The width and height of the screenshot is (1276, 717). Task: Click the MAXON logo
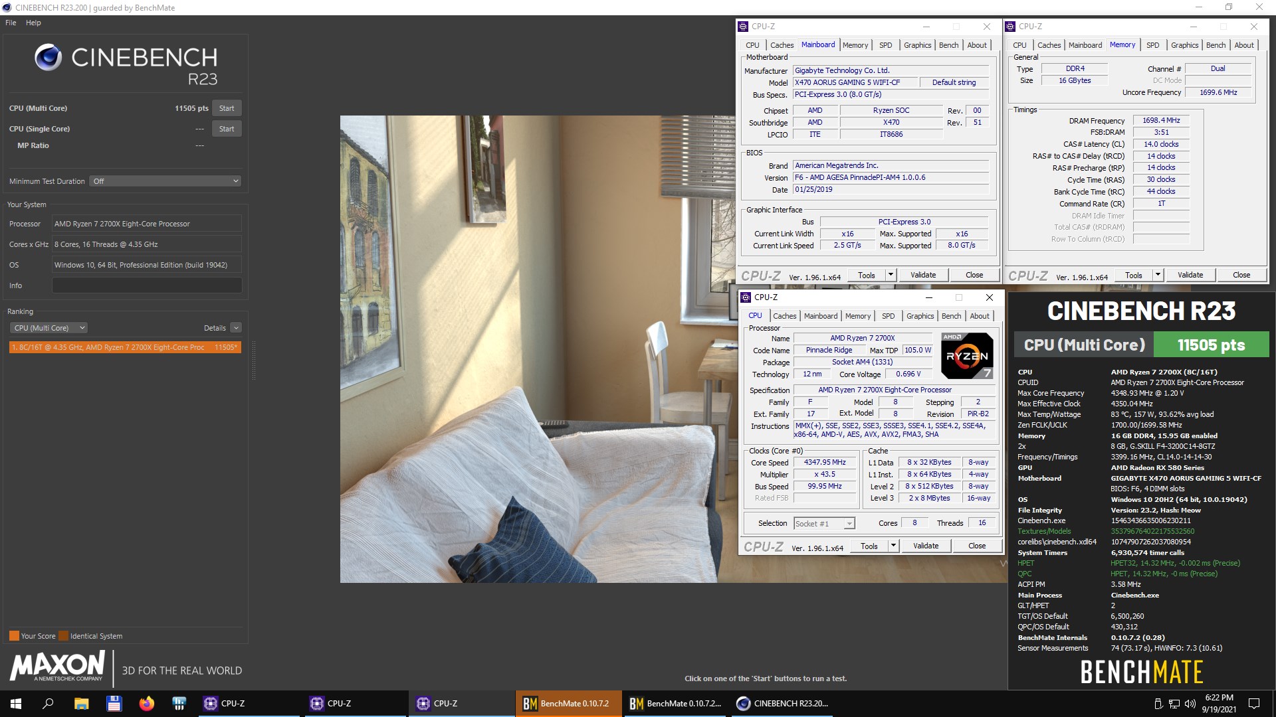(57, 666)
